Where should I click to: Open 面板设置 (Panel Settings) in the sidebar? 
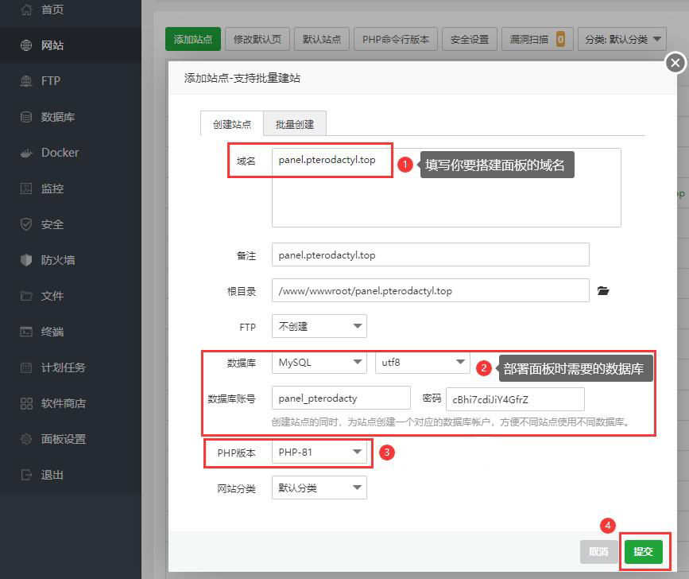[x=63, y=439]
